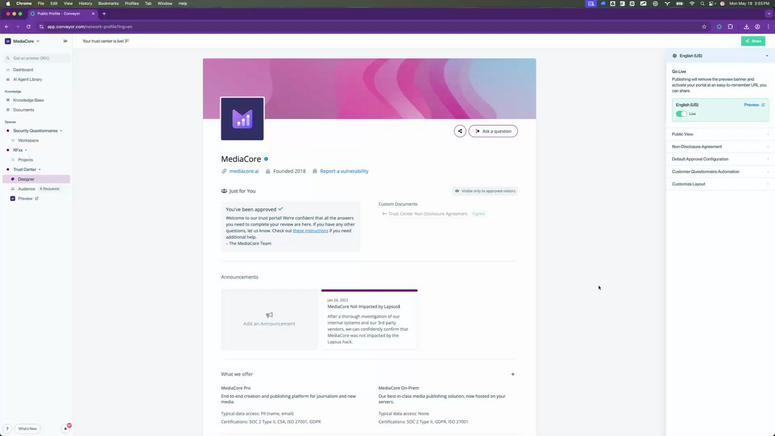This screenshot has height=436, width=775.
Task: Open Projects under RFxs
Action: (x=25, y=160)
